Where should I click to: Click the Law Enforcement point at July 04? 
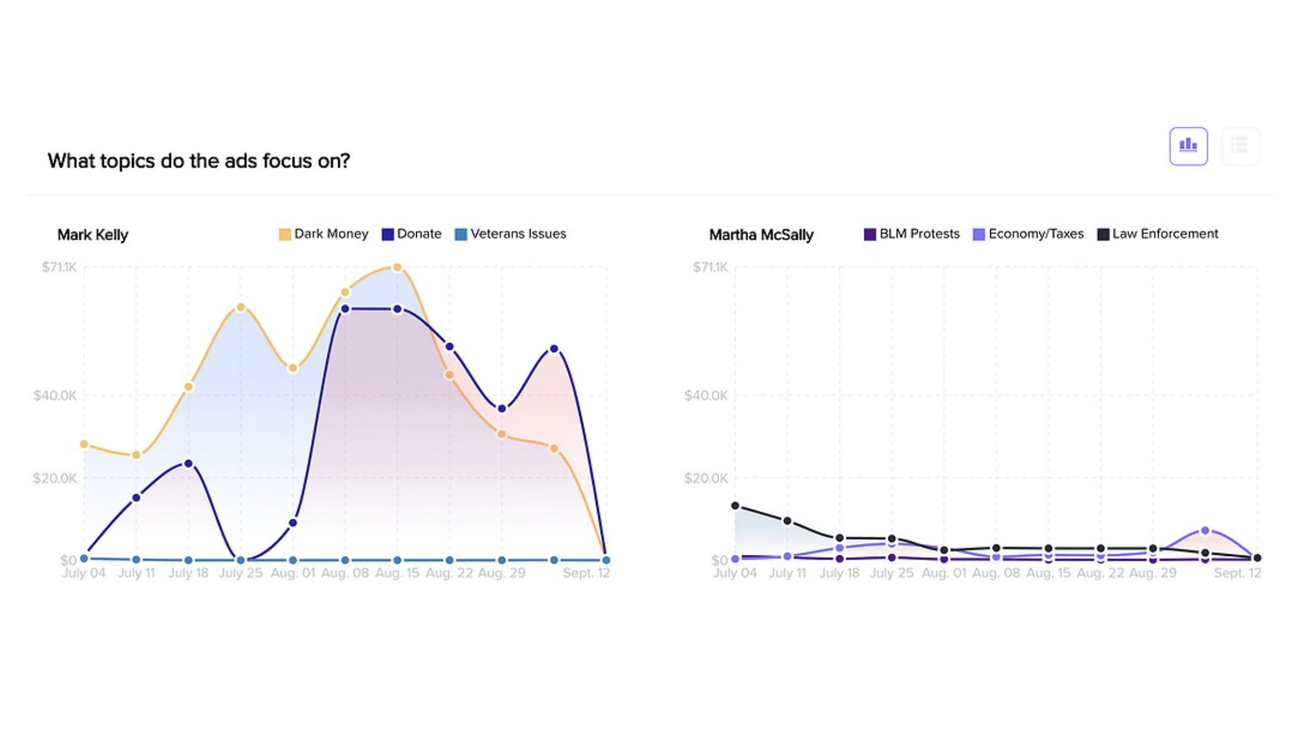[x=735, y=506]
